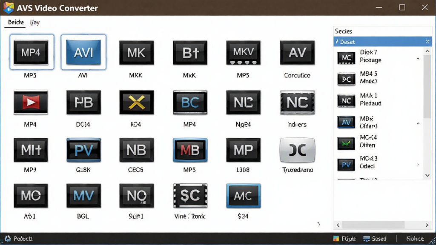
Task: Select the MIt format icon
Action: coord(31,150)
